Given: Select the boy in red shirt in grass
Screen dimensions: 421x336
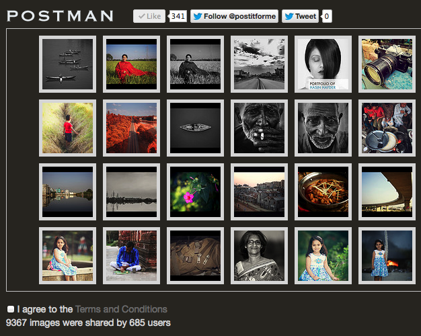Looking at the screenshot, I should tap(67, 128).
